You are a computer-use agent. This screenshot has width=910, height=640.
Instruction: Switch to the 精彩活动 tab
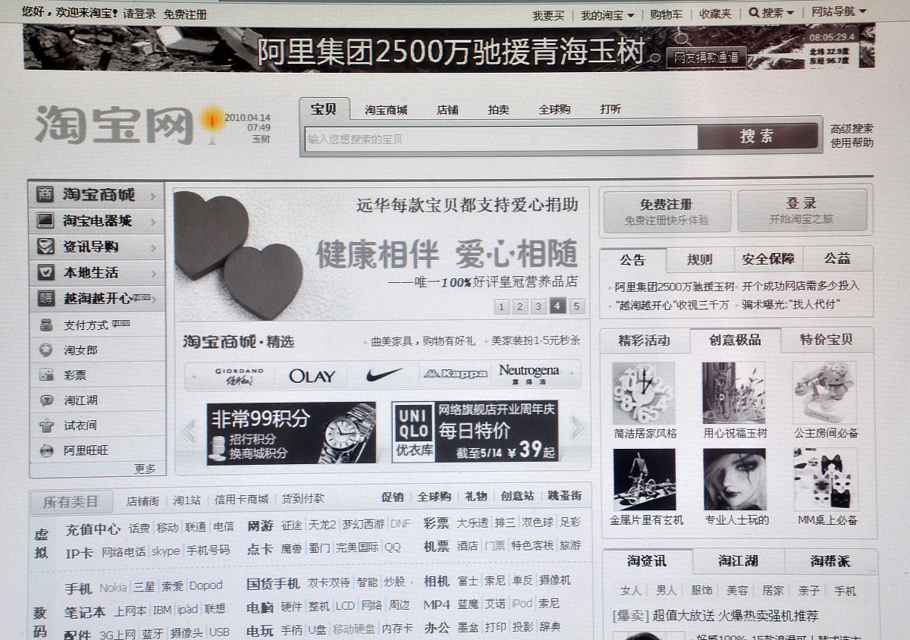point(645,340)
